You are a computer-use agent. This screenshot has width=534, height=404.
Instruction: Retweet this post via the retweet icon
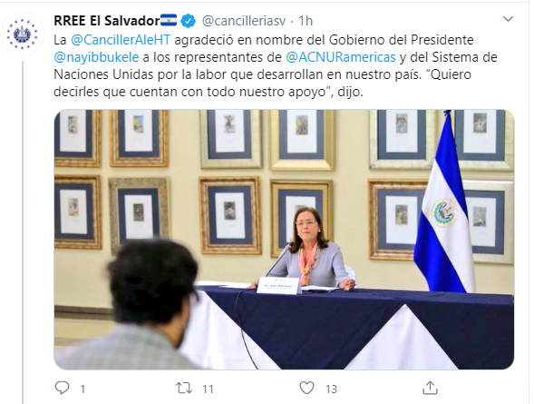184,388
